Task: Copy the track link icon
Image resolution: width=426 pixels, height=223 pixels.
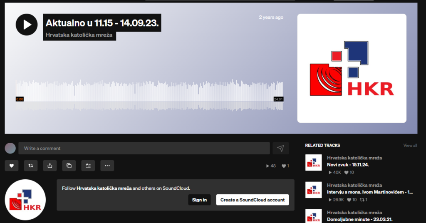Action: 69,166
